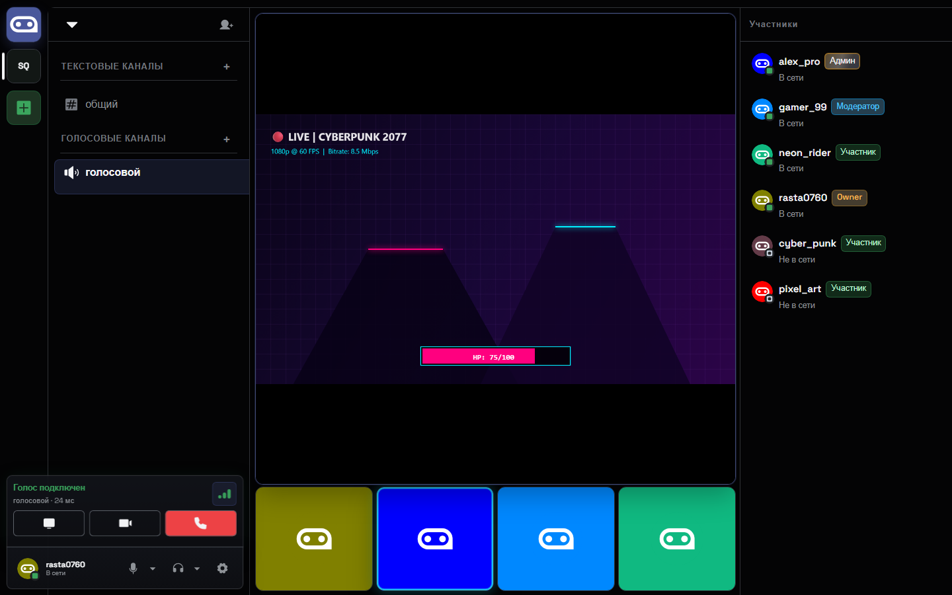
Task: Click cyber_punk's avatar icon
Action: pyautogui.click(x=762, y=246)
